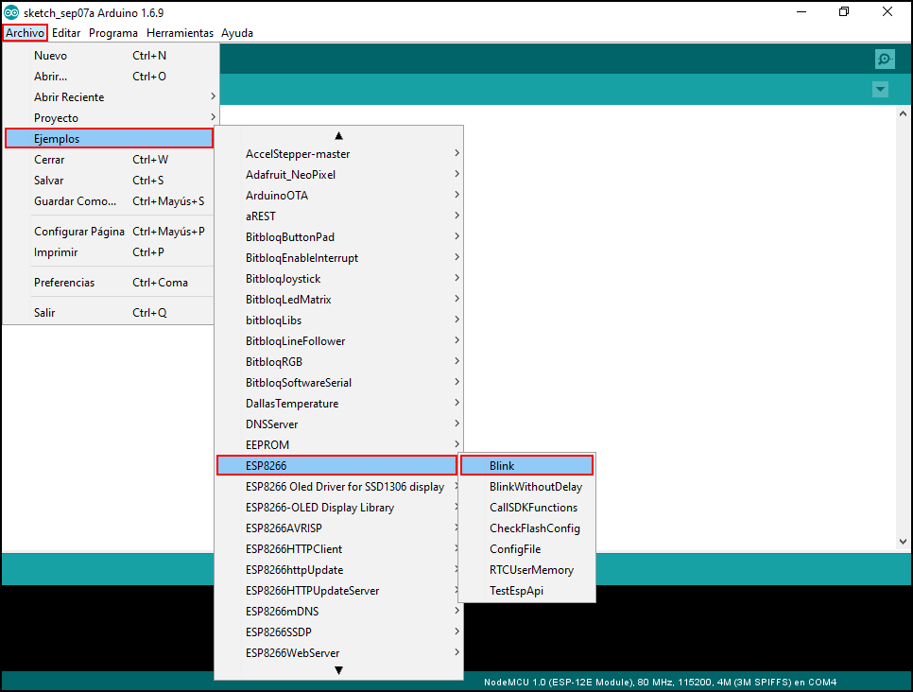Viewport: 913px width, 692px height.
Task: Open Configurar Página option
Action: pos(110,232)
